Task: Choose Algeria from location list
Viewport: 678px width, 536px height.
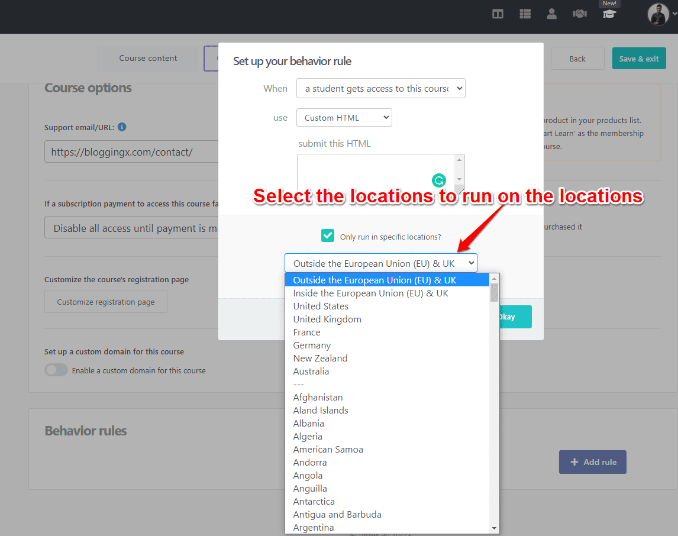Action: click(x=387, y=436)
